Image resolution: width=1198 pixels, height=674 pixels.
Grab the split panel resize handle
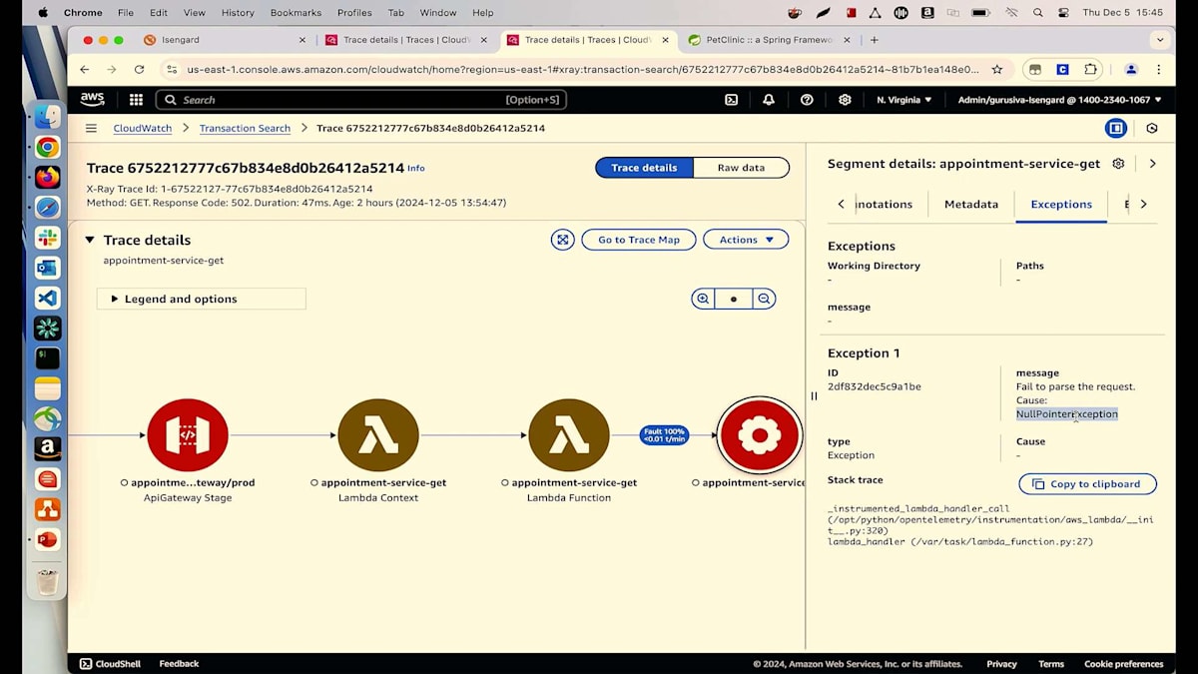(814, 395)
